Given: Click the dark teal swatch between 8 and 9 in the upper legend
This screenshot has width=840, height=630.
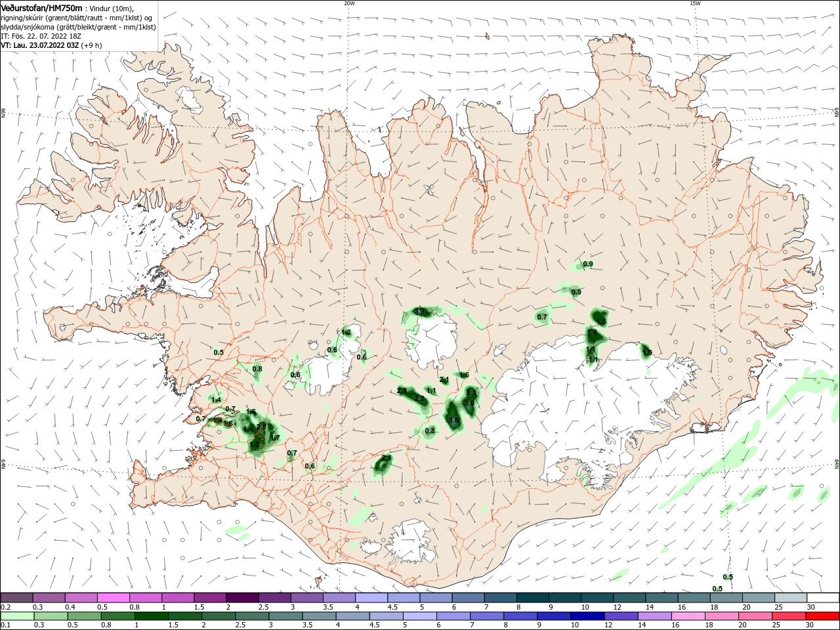Looking at the screenshot, I should coord(532,598).
